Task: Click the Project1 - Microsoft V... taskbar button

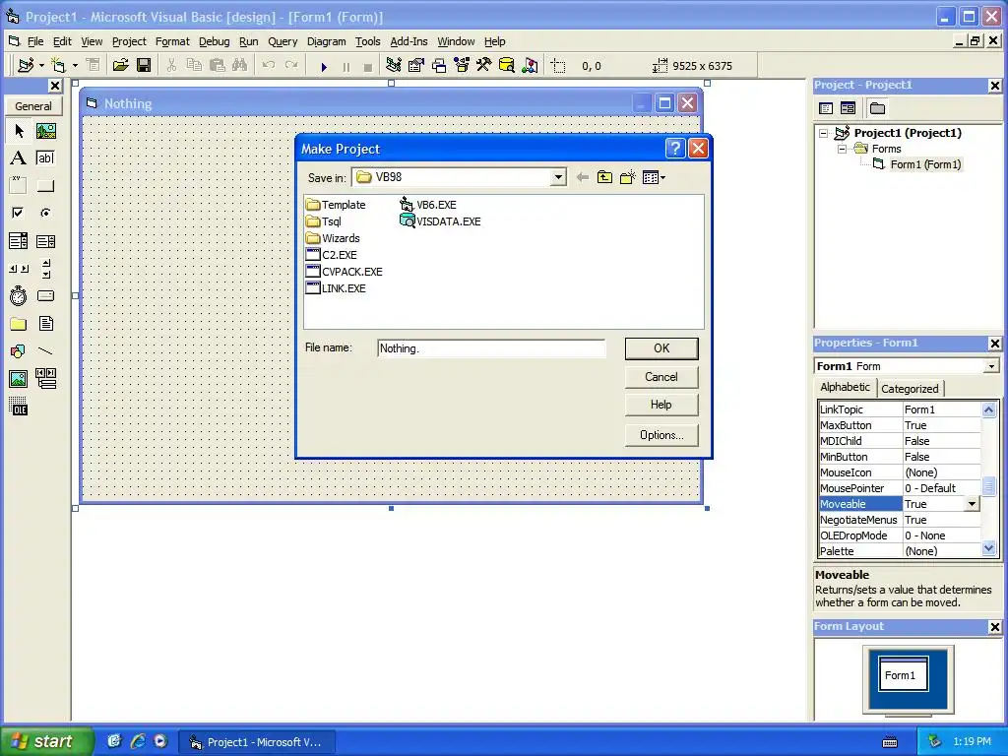Action: tap(256, 742)
